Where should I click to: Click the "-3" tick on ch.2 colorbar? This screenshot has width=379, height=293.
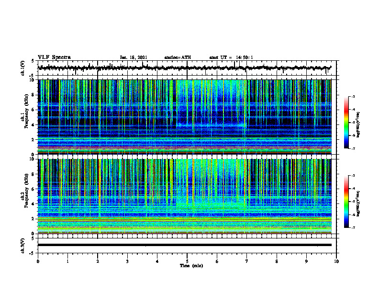coord(353,176)
